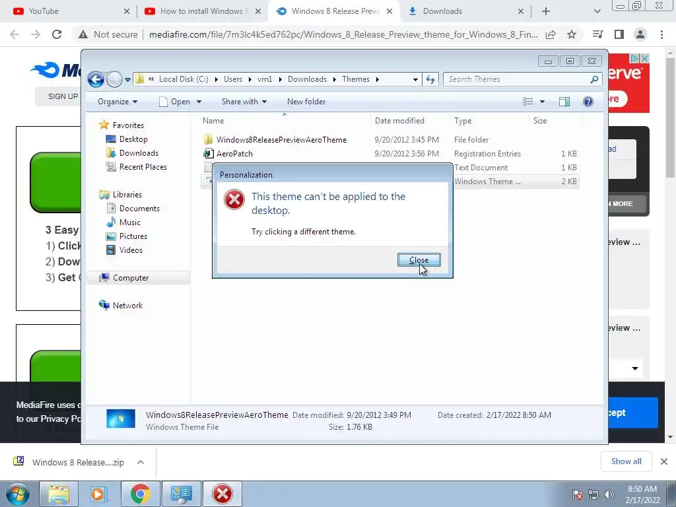The image size is (676, 507).
Task: Open Explorer help icon
Action: tap(588, 102)
